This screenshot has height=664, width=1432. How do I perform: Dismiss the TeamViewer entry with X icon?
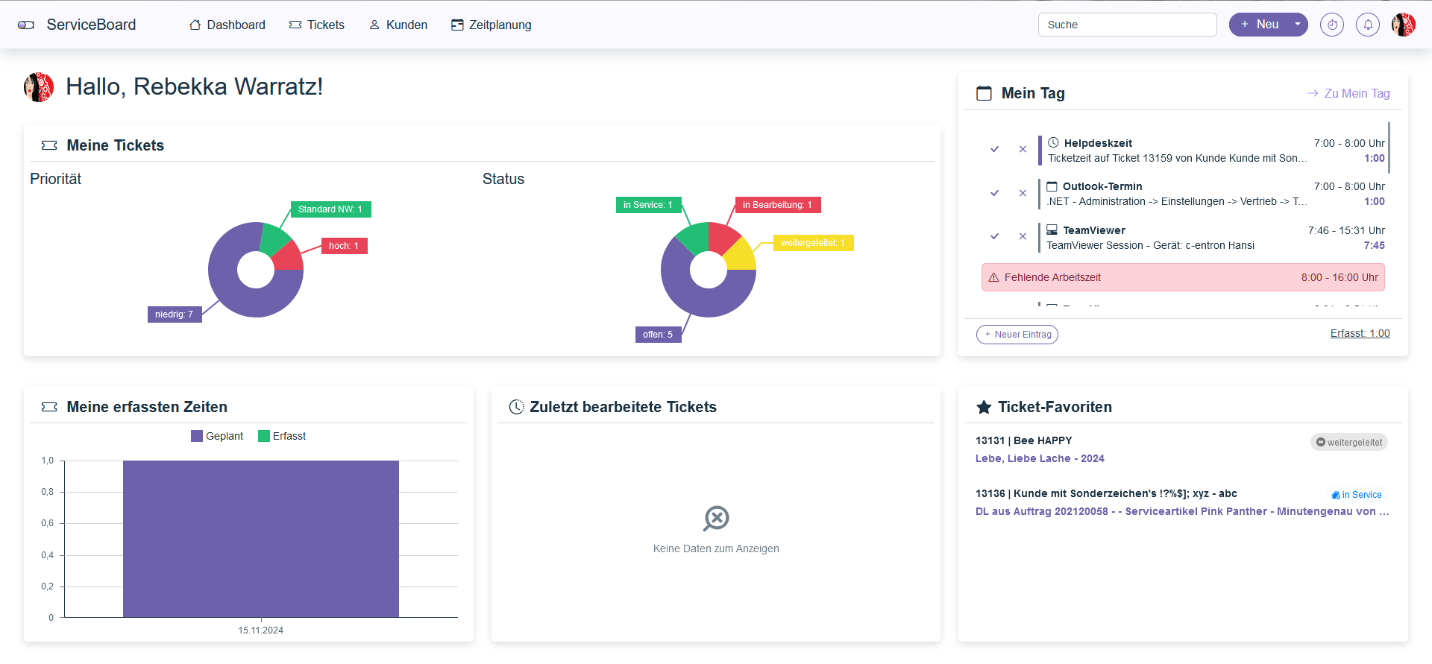click(x=1023, y=236)
